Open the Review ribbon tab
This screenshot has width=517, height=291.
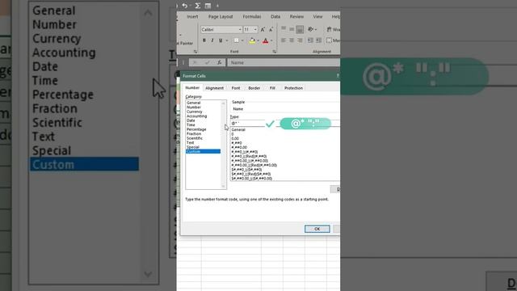(x=296, y=16)
